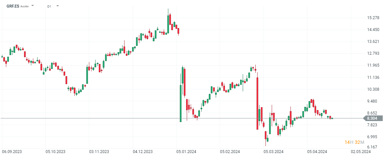The height and width of the screenshot is (157, 387).
Task: Click the 02.05.2024 date label
Action: coord(361,152)
